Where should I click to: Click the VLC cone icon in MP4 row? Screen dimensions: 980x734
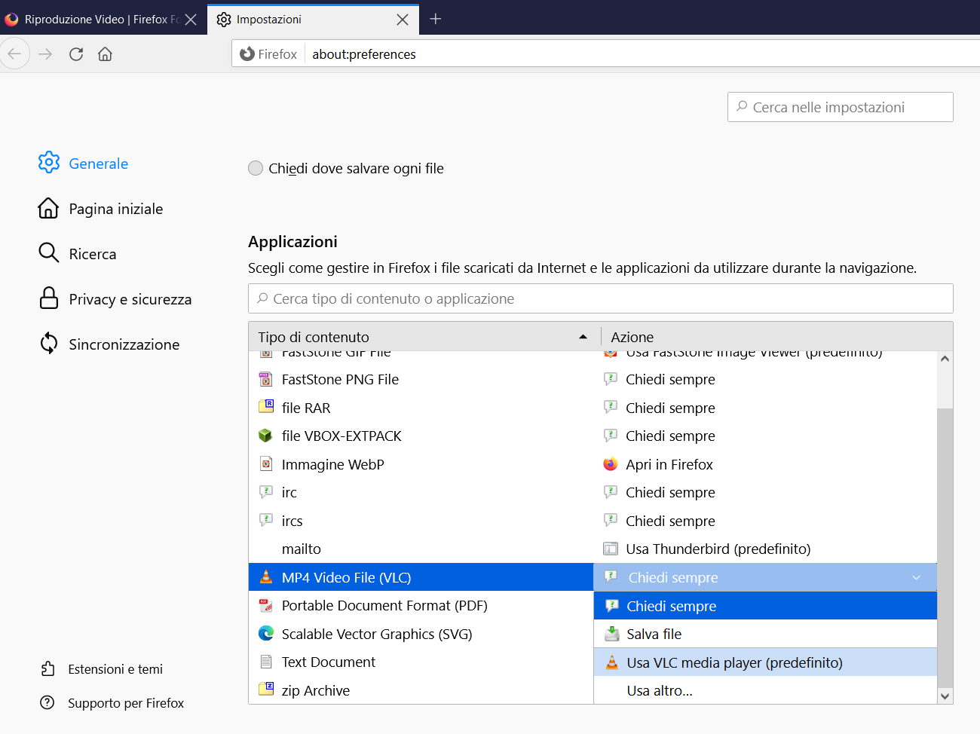tap(265, 577)
